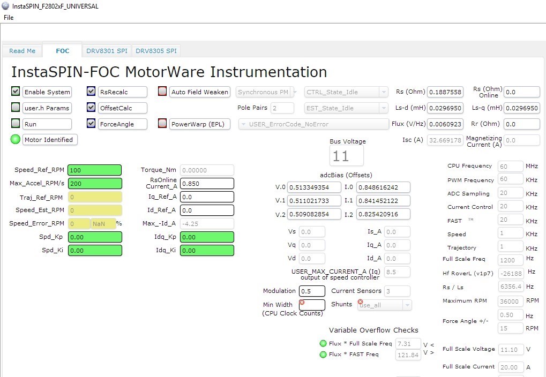The width and height of the screenshot is (546, 377).
Task: Open the Synchronous PM motor type dropdown
Action: [266, 92]
